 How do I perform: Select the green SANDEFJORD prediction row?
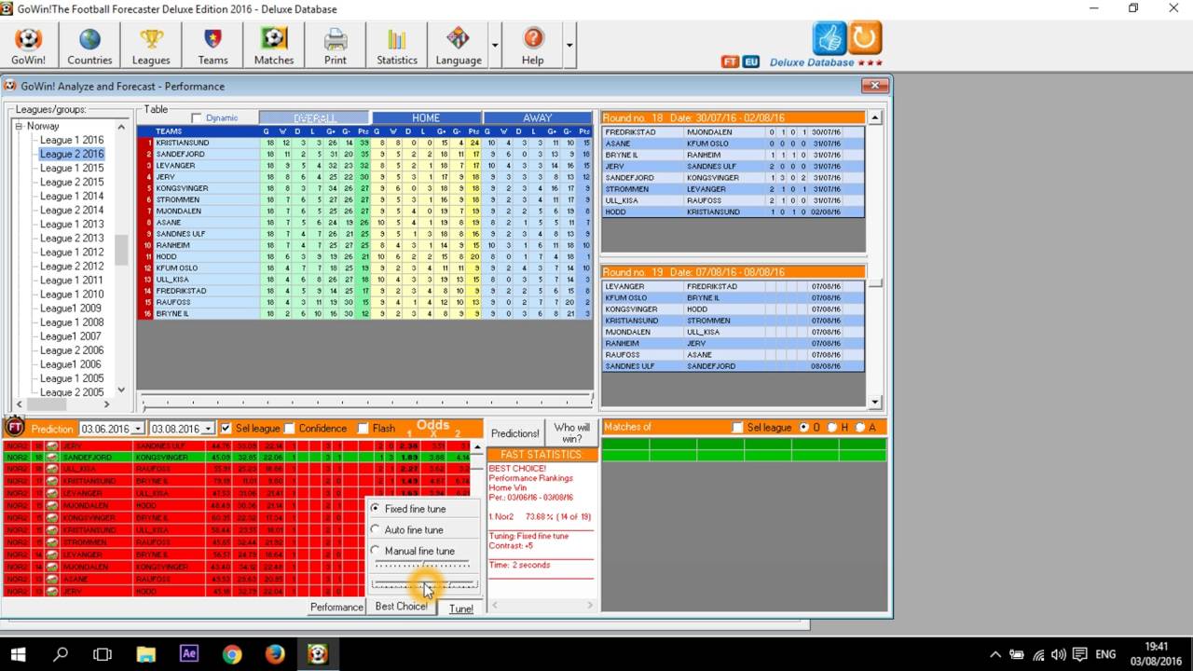tap(238, 458)
